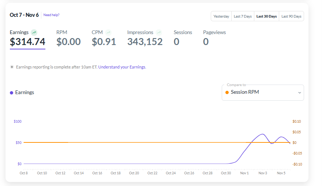322x186 pixels.
Task: Click the Earnings upward trend icon
Action: point(34,33)
